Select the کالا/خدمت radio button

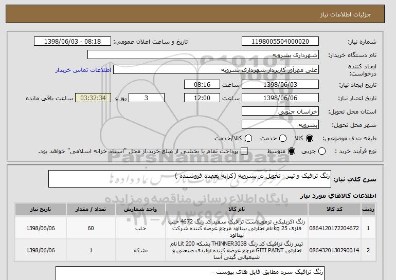(x=248, y=138)
